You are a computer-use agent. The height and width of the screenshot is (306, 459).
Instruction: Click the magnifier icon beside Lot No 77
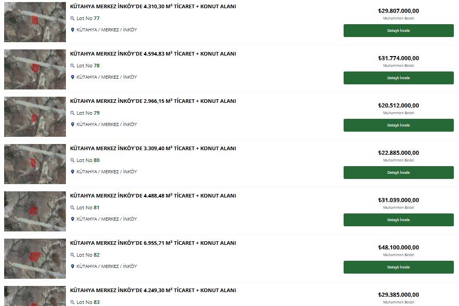point(72,19)
